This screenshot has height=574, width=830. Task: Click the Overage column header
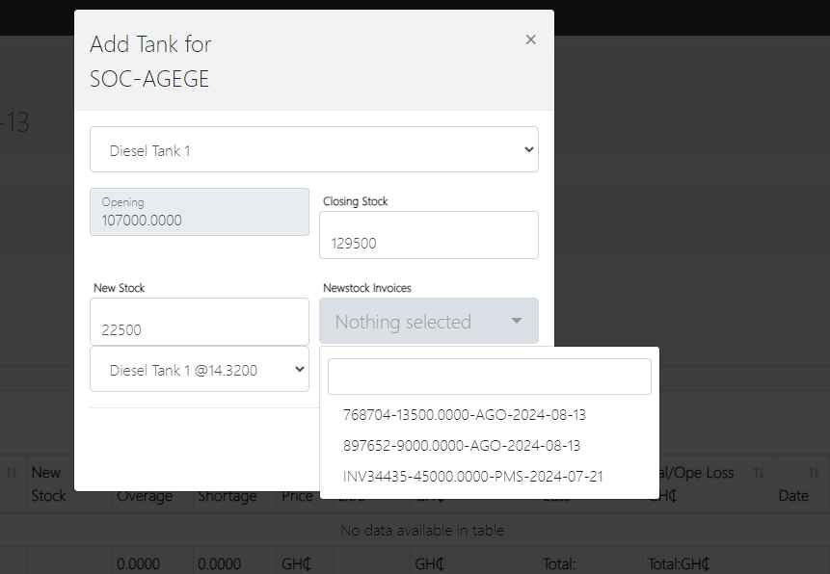pos(145,495)
